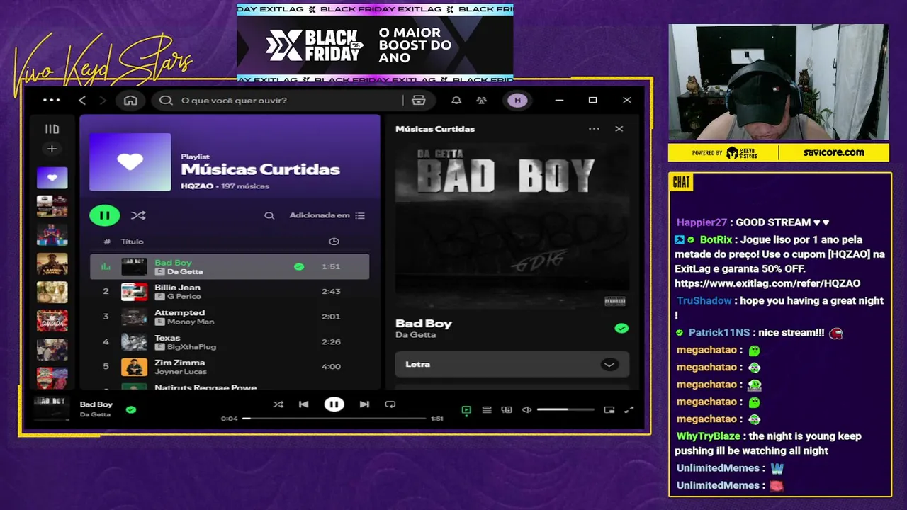Viewport: 907px width, 510px height.
Task: Close the Músicas Curtidas now playing panel
Action: [x=619, y=129]
